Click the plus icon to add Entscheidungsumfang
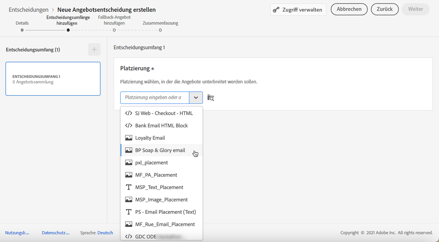 point(94,49)
